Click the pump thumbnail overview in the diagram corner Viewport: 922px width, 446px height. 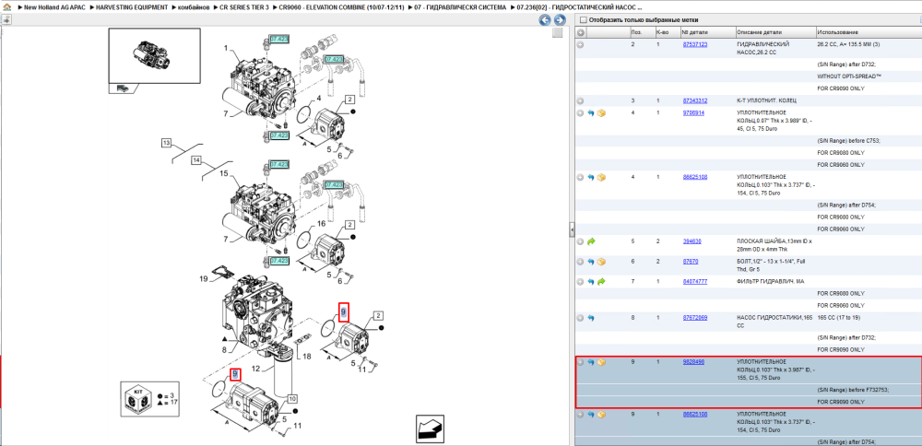click(x=154, y=55)
